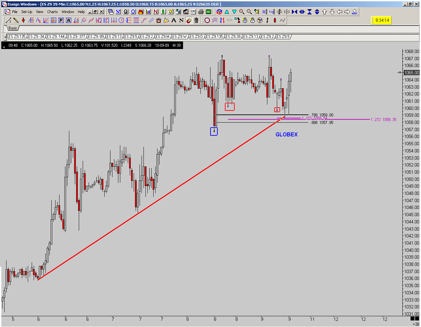
Task: Click the green EXIT icon
Action: pos(209,12)
